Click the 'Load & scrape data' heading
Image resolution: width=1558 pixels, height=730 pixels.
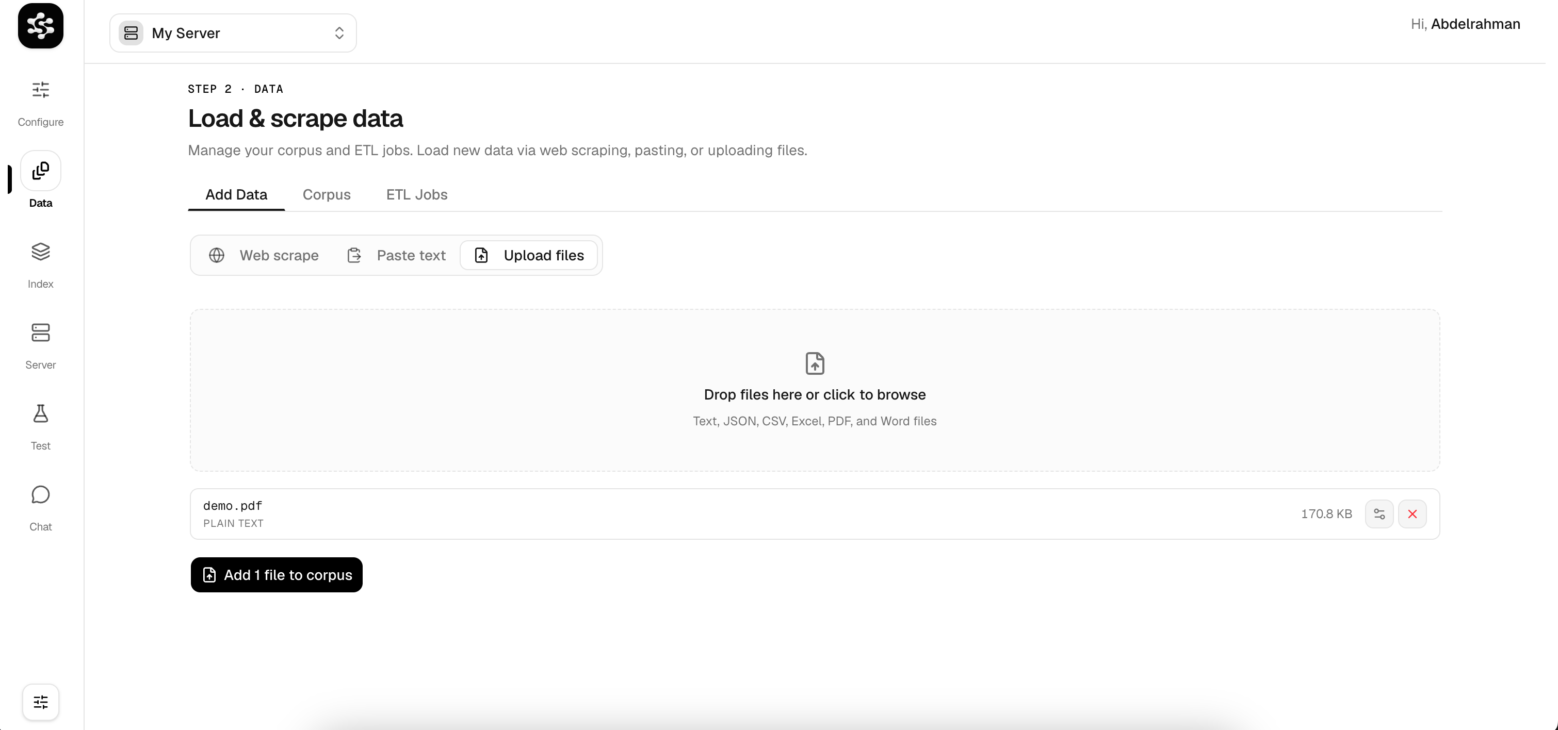295,119
